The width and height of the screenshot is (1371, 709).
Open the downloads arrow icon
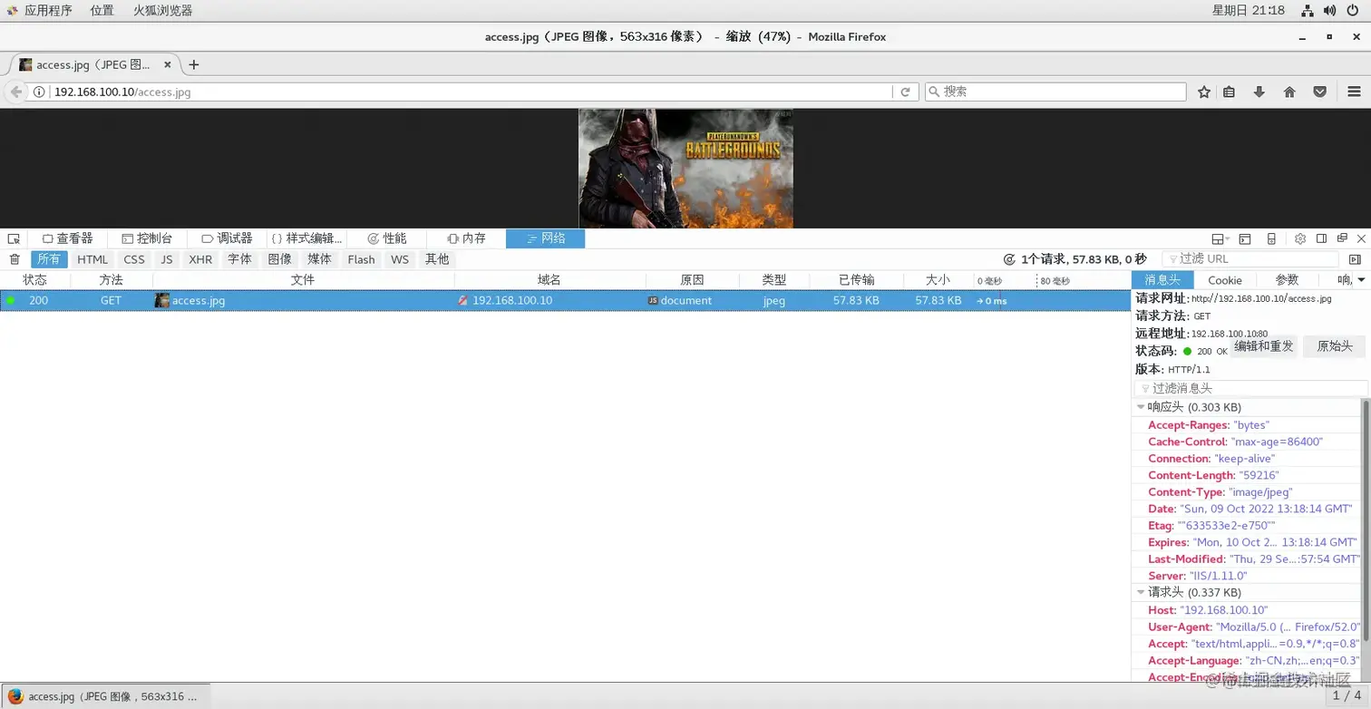tap(1259, 92)
